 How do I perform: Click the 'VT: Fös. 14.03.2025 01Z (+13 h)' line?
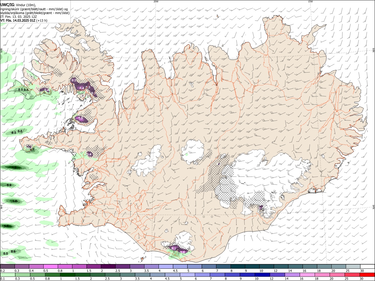[x=24, y=20]
